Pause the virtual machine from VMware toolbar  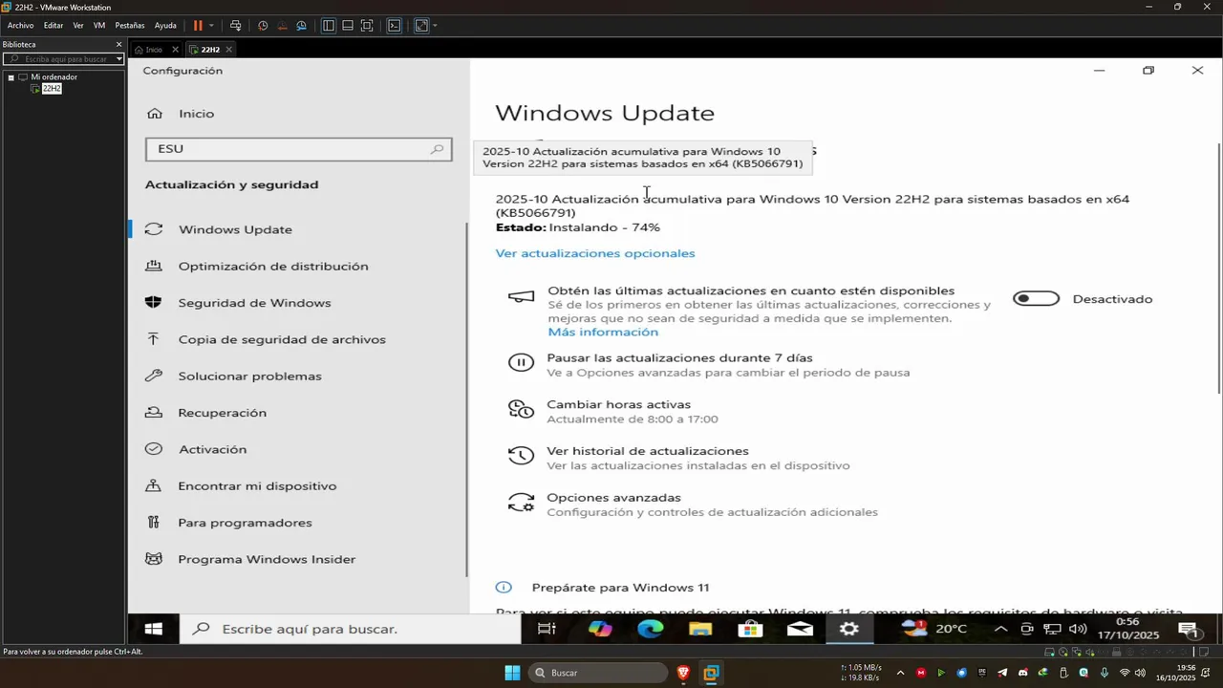click(199, 26)
